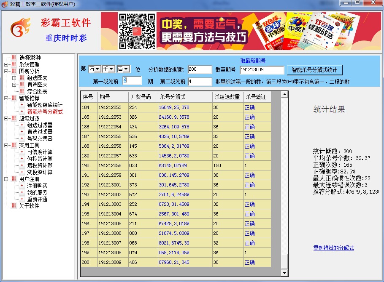The height and width of the screenshot is (282, 384).
Task: Expand the 系统管理 tree node
Action: [x=6, y=64]
